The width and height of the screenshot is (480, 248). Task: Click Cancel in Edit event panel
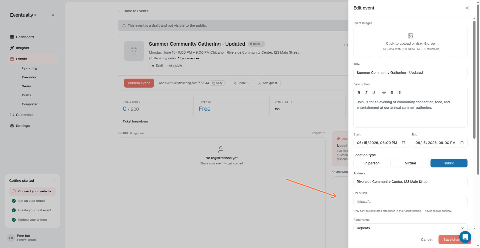pos(426,240)
